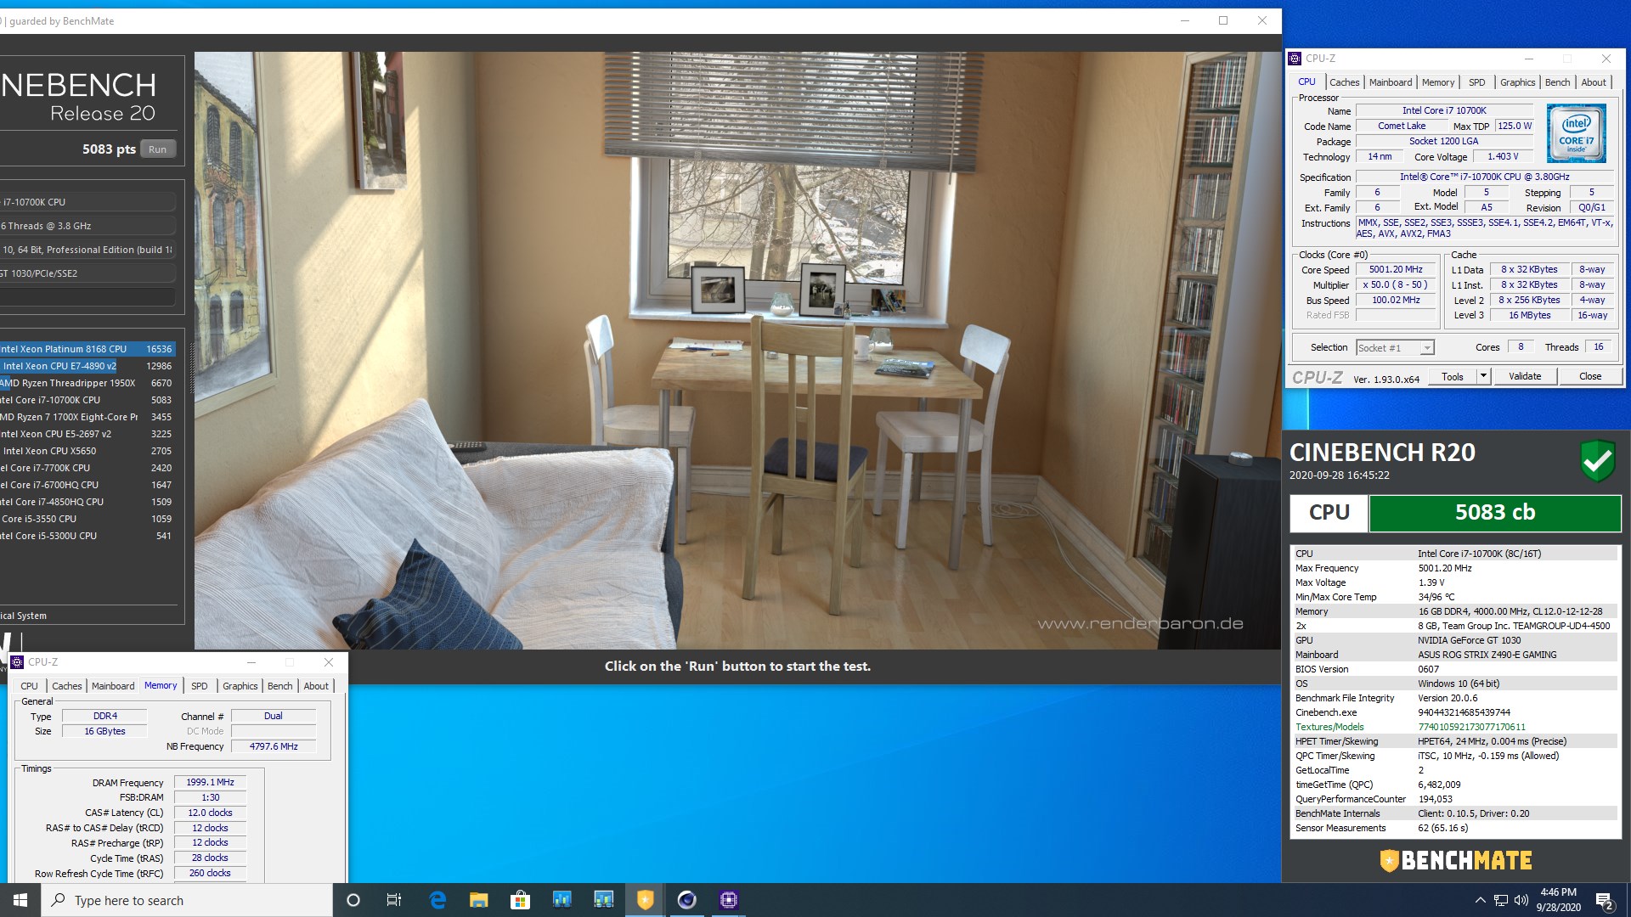Click the Cortana circle icon on taskbar
Screen dimensions: 1631x917
coord(353,900)
